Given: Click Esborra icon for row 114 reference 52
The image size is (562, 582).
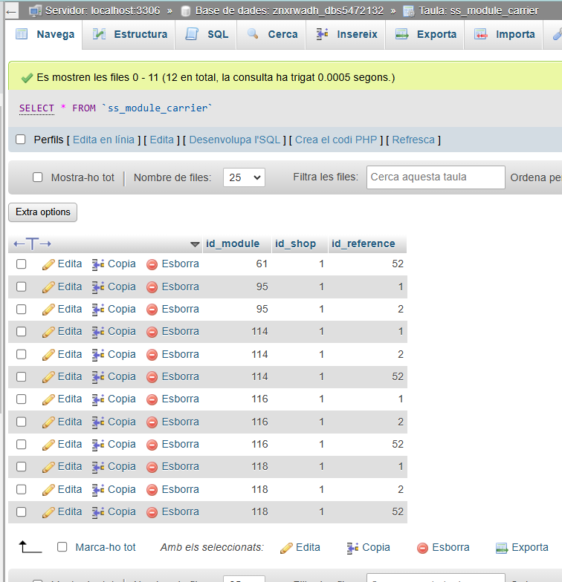Looking at the screenshot, I should [152, 377].
